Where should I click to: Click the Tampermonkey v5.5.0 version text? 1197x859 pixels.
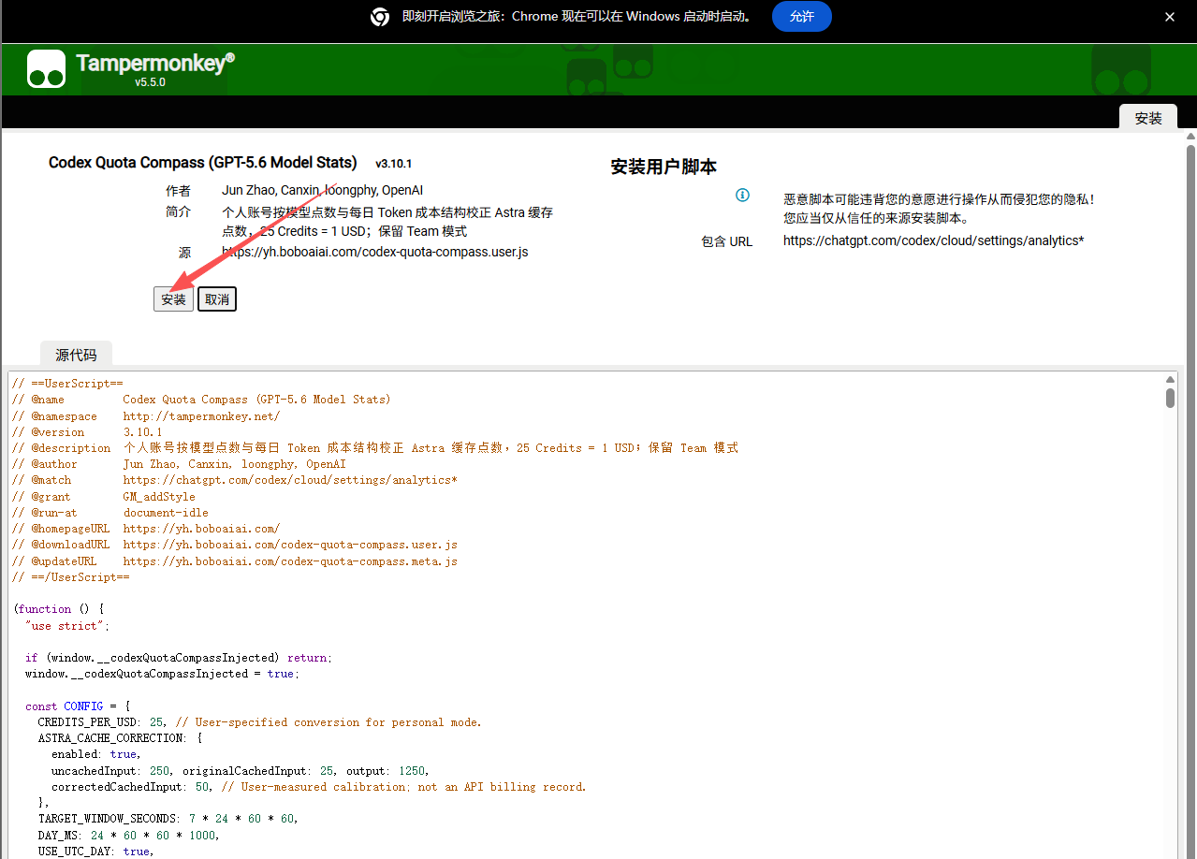[x=150, y=82]
